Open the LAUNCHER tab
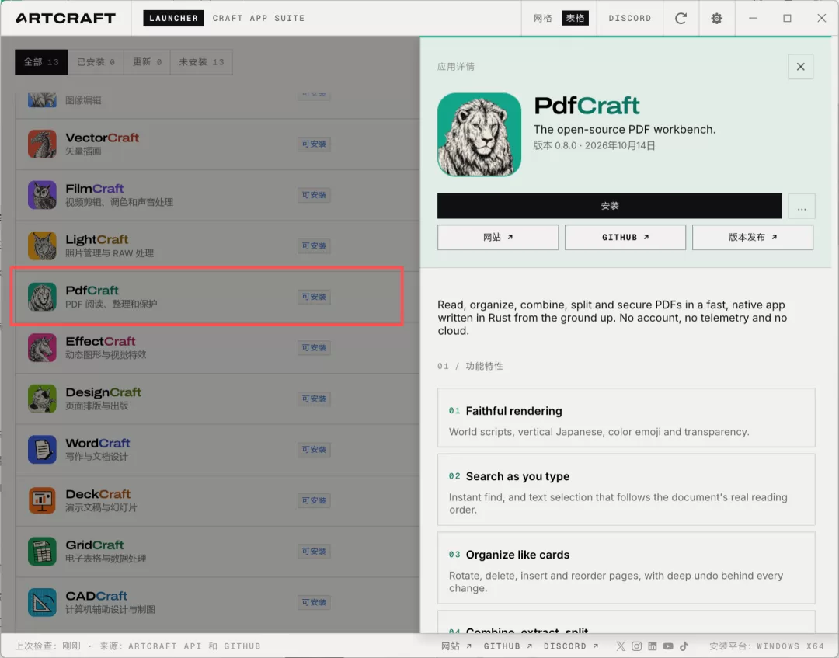Screen dimensions: 839x658 [x=173, y=18]
